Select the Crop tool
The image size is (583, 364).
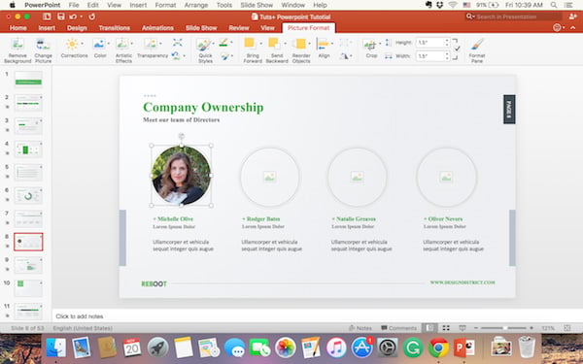pos(371,49)
